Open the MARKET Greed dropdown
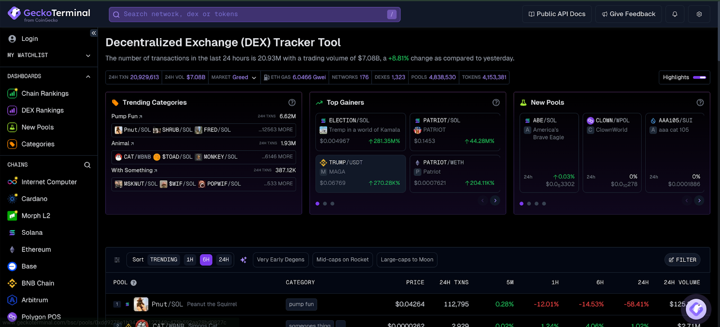Screen dimensions: 720x327 click(x=234, y=77)
